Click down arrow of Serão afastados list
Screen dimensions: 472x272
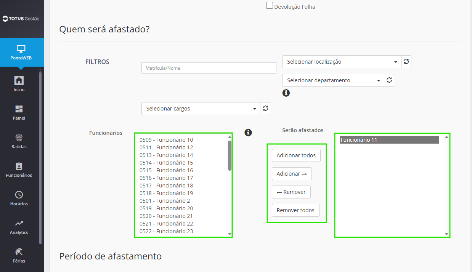[446, 234]
